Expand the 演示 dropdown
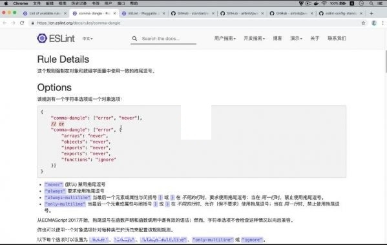The height and width of the screenshot is (245, 387). (x=296, y=38)
